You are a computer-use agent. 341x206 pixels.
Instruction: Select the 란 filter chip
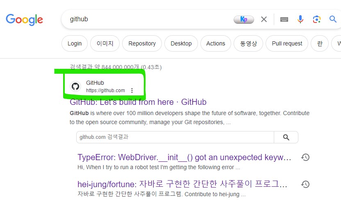[x=320, y=43]
